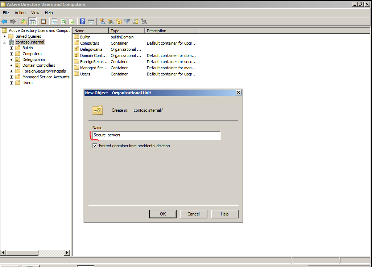Expand the Delegowania tree node

(x=11, y=59)
